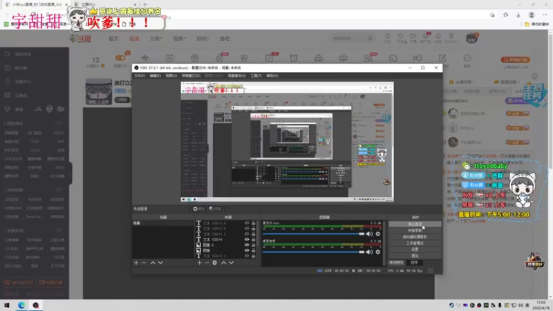Toggle the lock on source 文本 (GDI+) 6

coord(253,223)
